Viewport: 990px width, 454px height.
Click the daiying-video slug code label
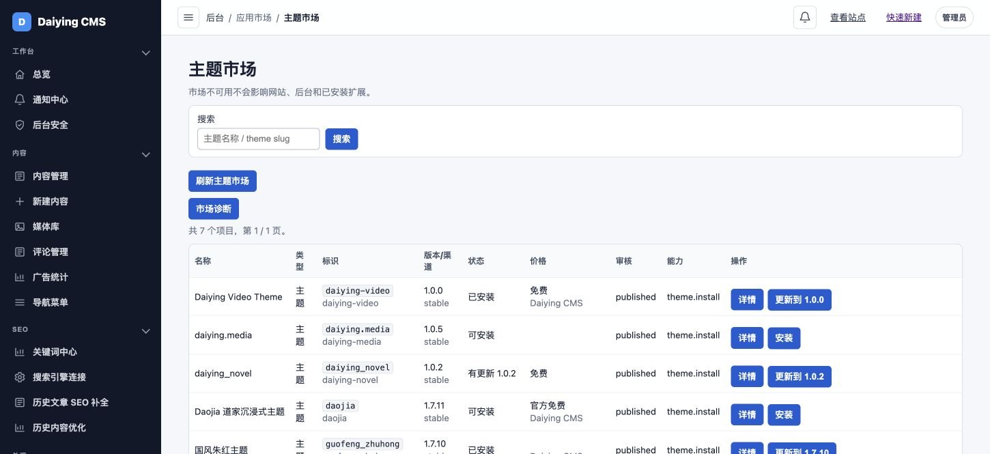358,291
